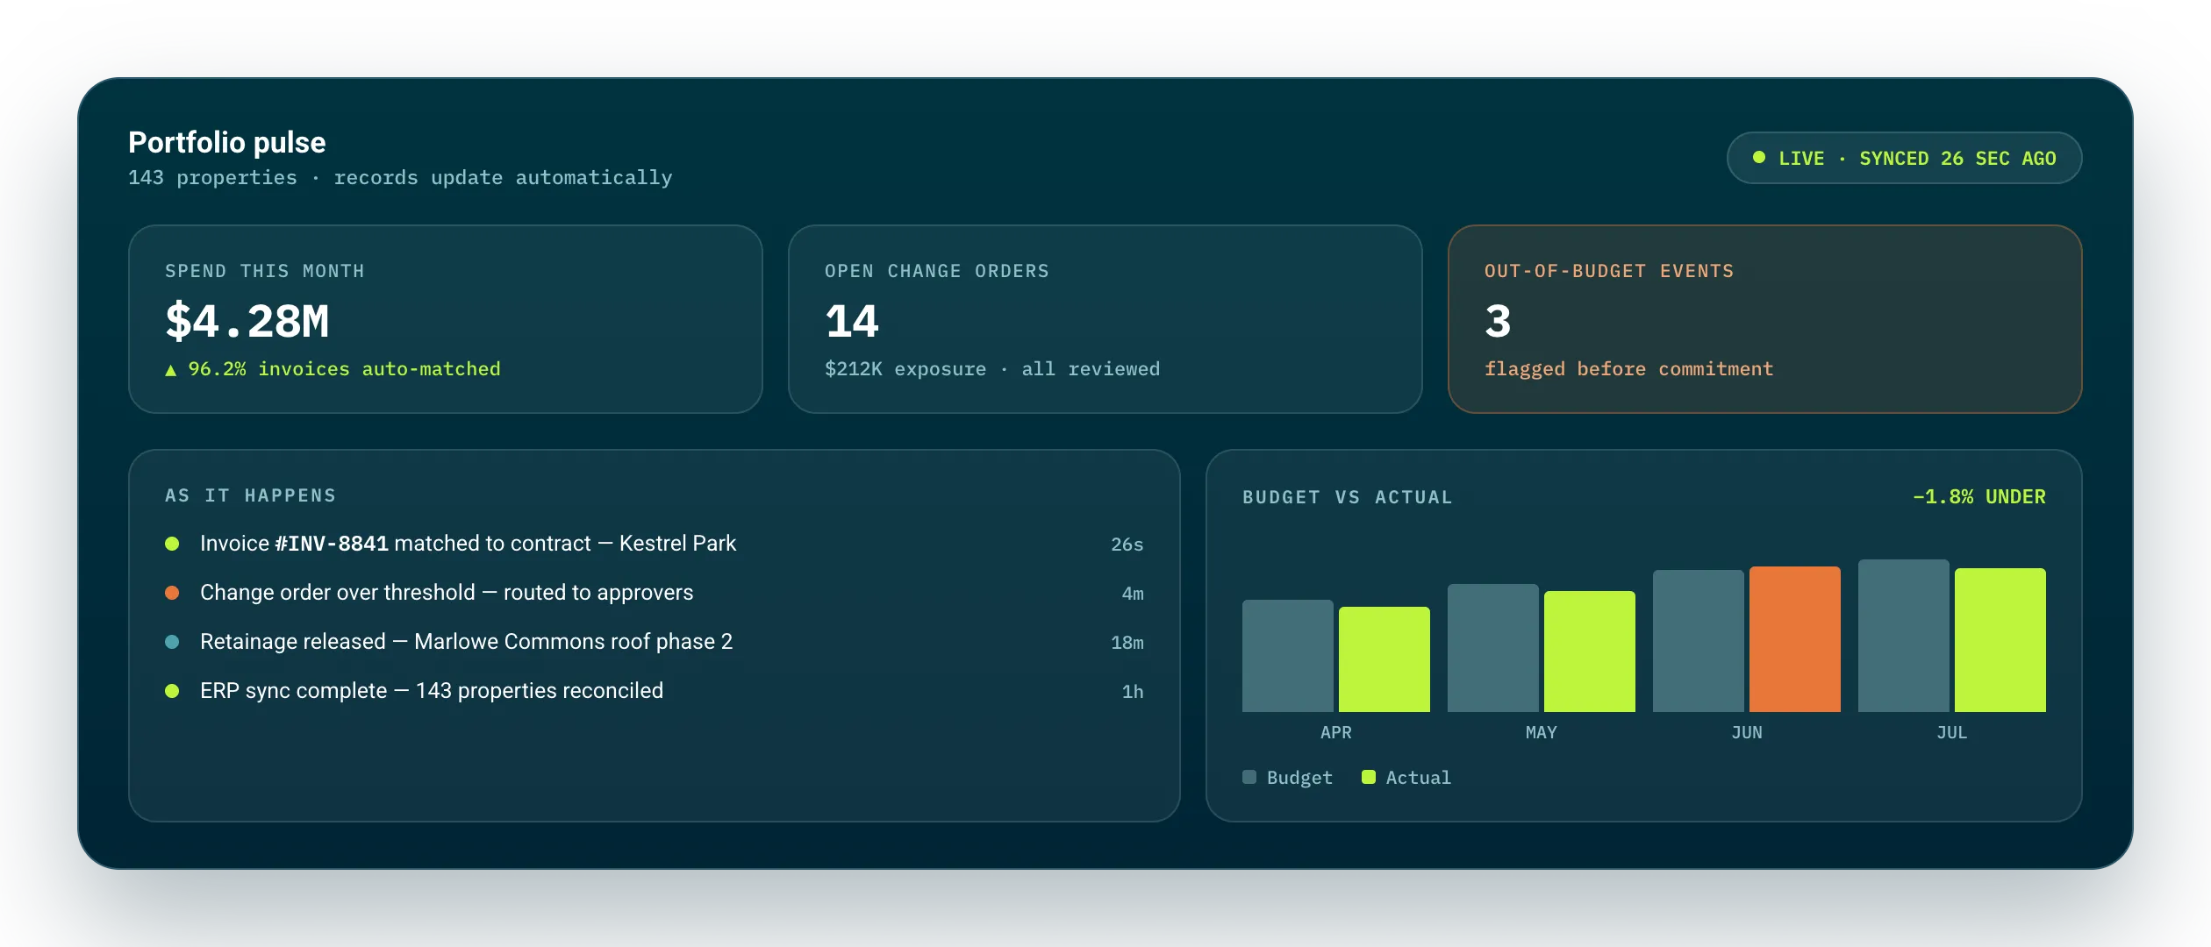Image resolution: width=2211 pixels, height=947 pixels.
Task: Click '96.2% invoices auto-matched' text
Action: point(344,369)
